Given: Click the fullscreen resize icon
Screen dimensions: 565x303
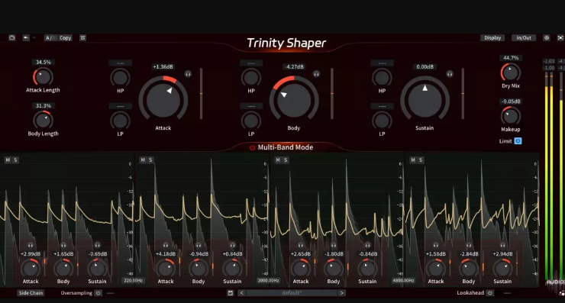Looking at the screenshot, I should (560, 38).
